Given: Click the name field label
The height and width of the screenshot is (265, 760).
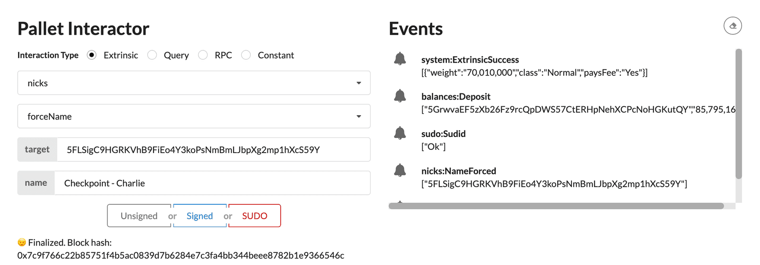Looking at the screenshot, I should 36,183.
